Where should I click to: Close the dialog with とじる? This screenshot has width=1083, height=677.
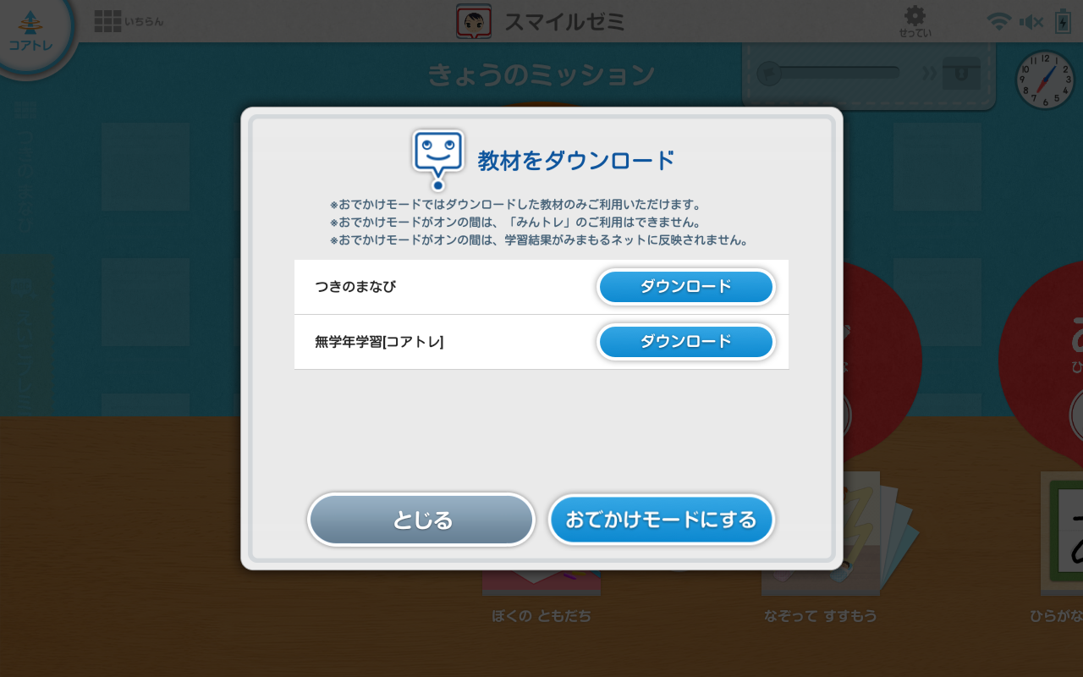coord(421,520)
